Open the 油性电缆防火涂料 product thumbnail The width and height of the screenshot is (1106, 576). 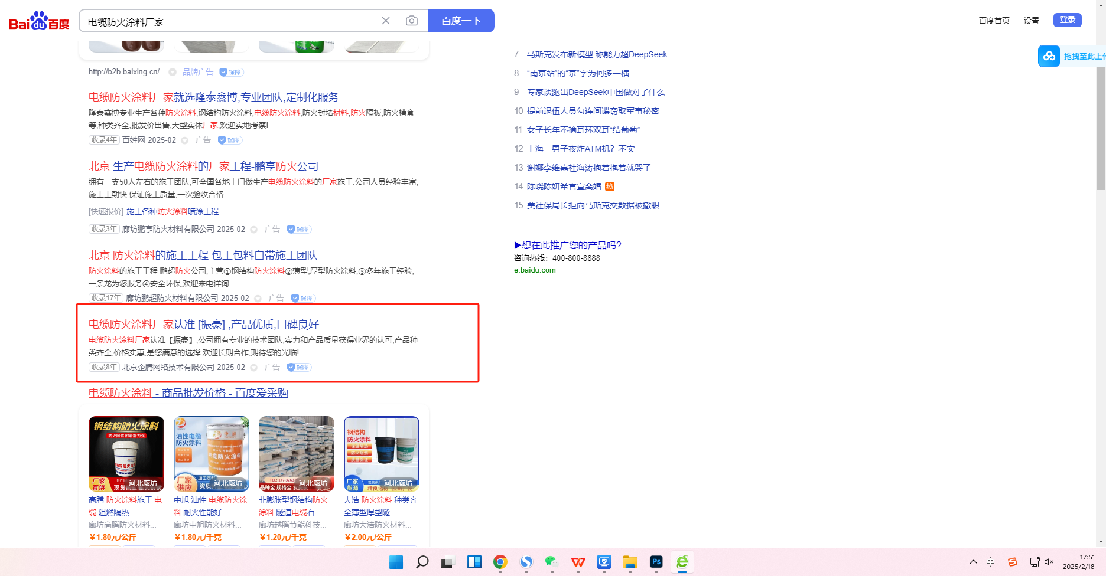click(212, 453)
